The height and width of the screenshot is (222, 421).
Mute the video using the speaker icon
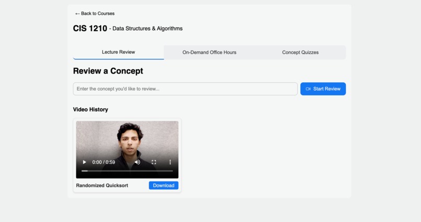[x=137, y=162]
